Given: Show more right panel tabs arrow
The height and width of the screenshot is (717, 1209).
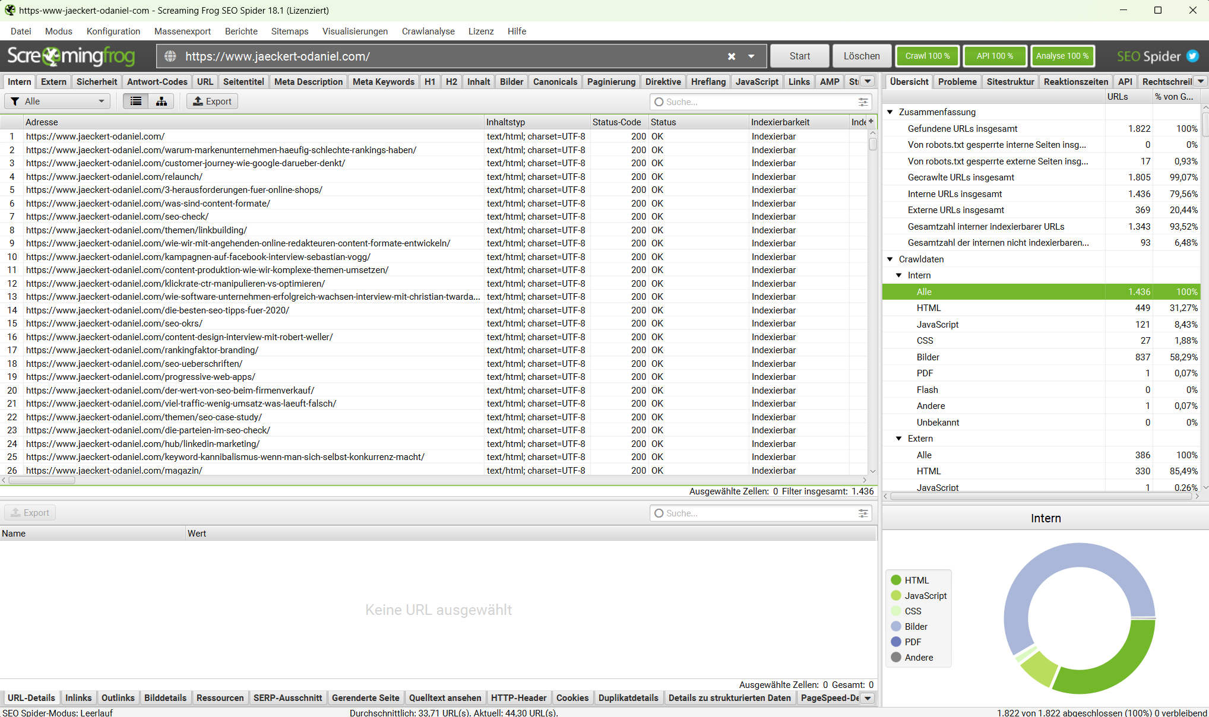Looking at the screenshot, I should pos(1201,81).
